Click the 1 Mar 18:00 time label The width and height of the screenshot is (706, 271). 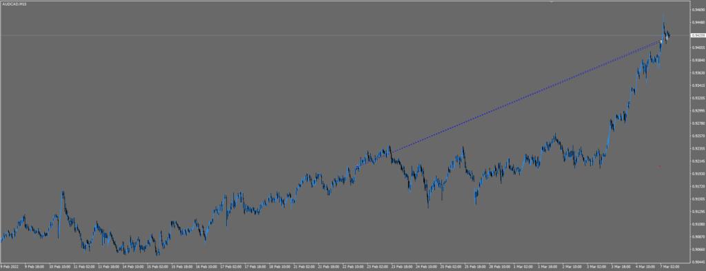(x=548, y=266)
